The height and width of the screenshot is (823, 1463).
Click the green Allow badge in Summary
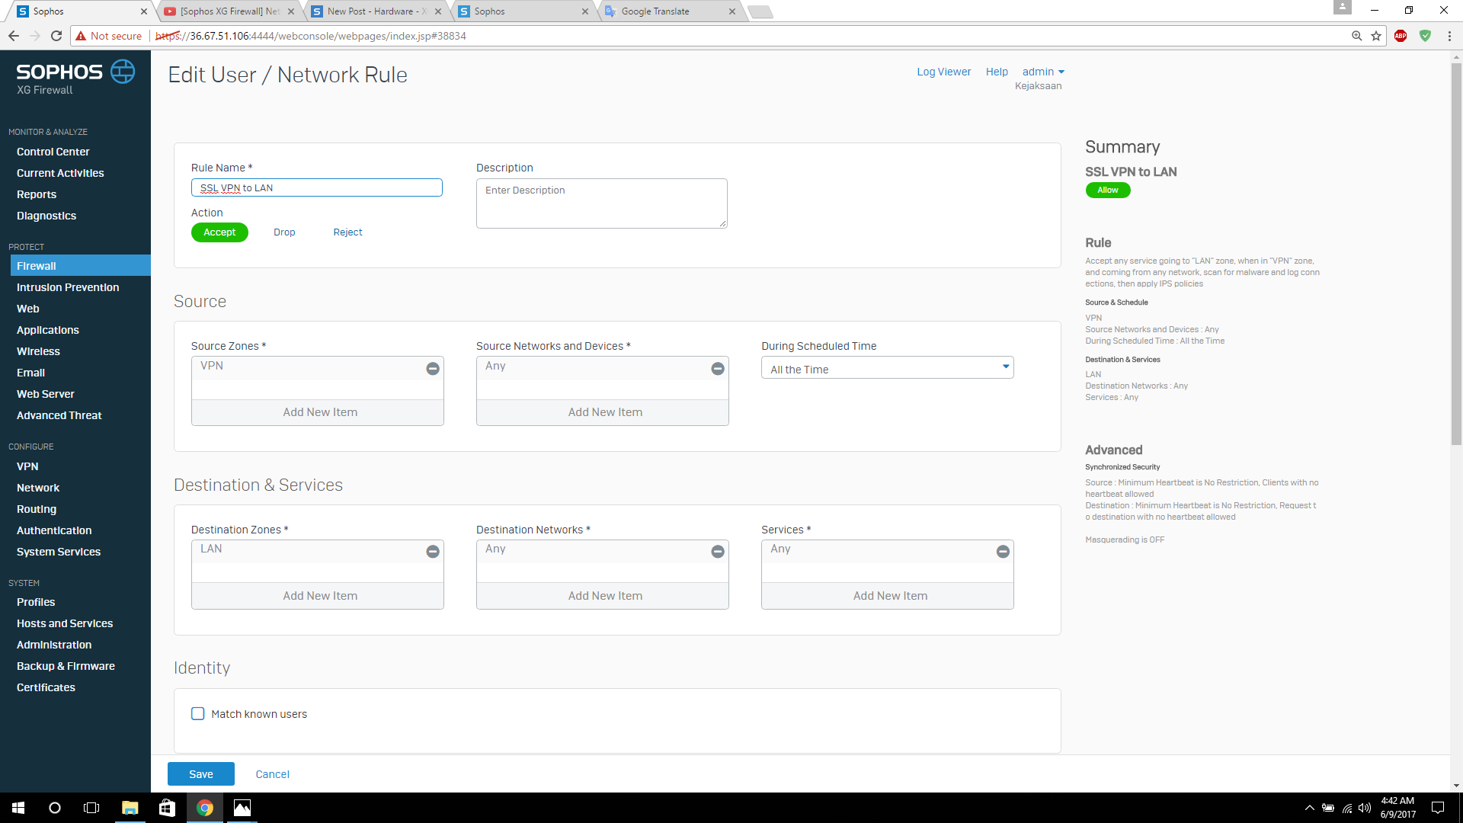(1108, 191)
